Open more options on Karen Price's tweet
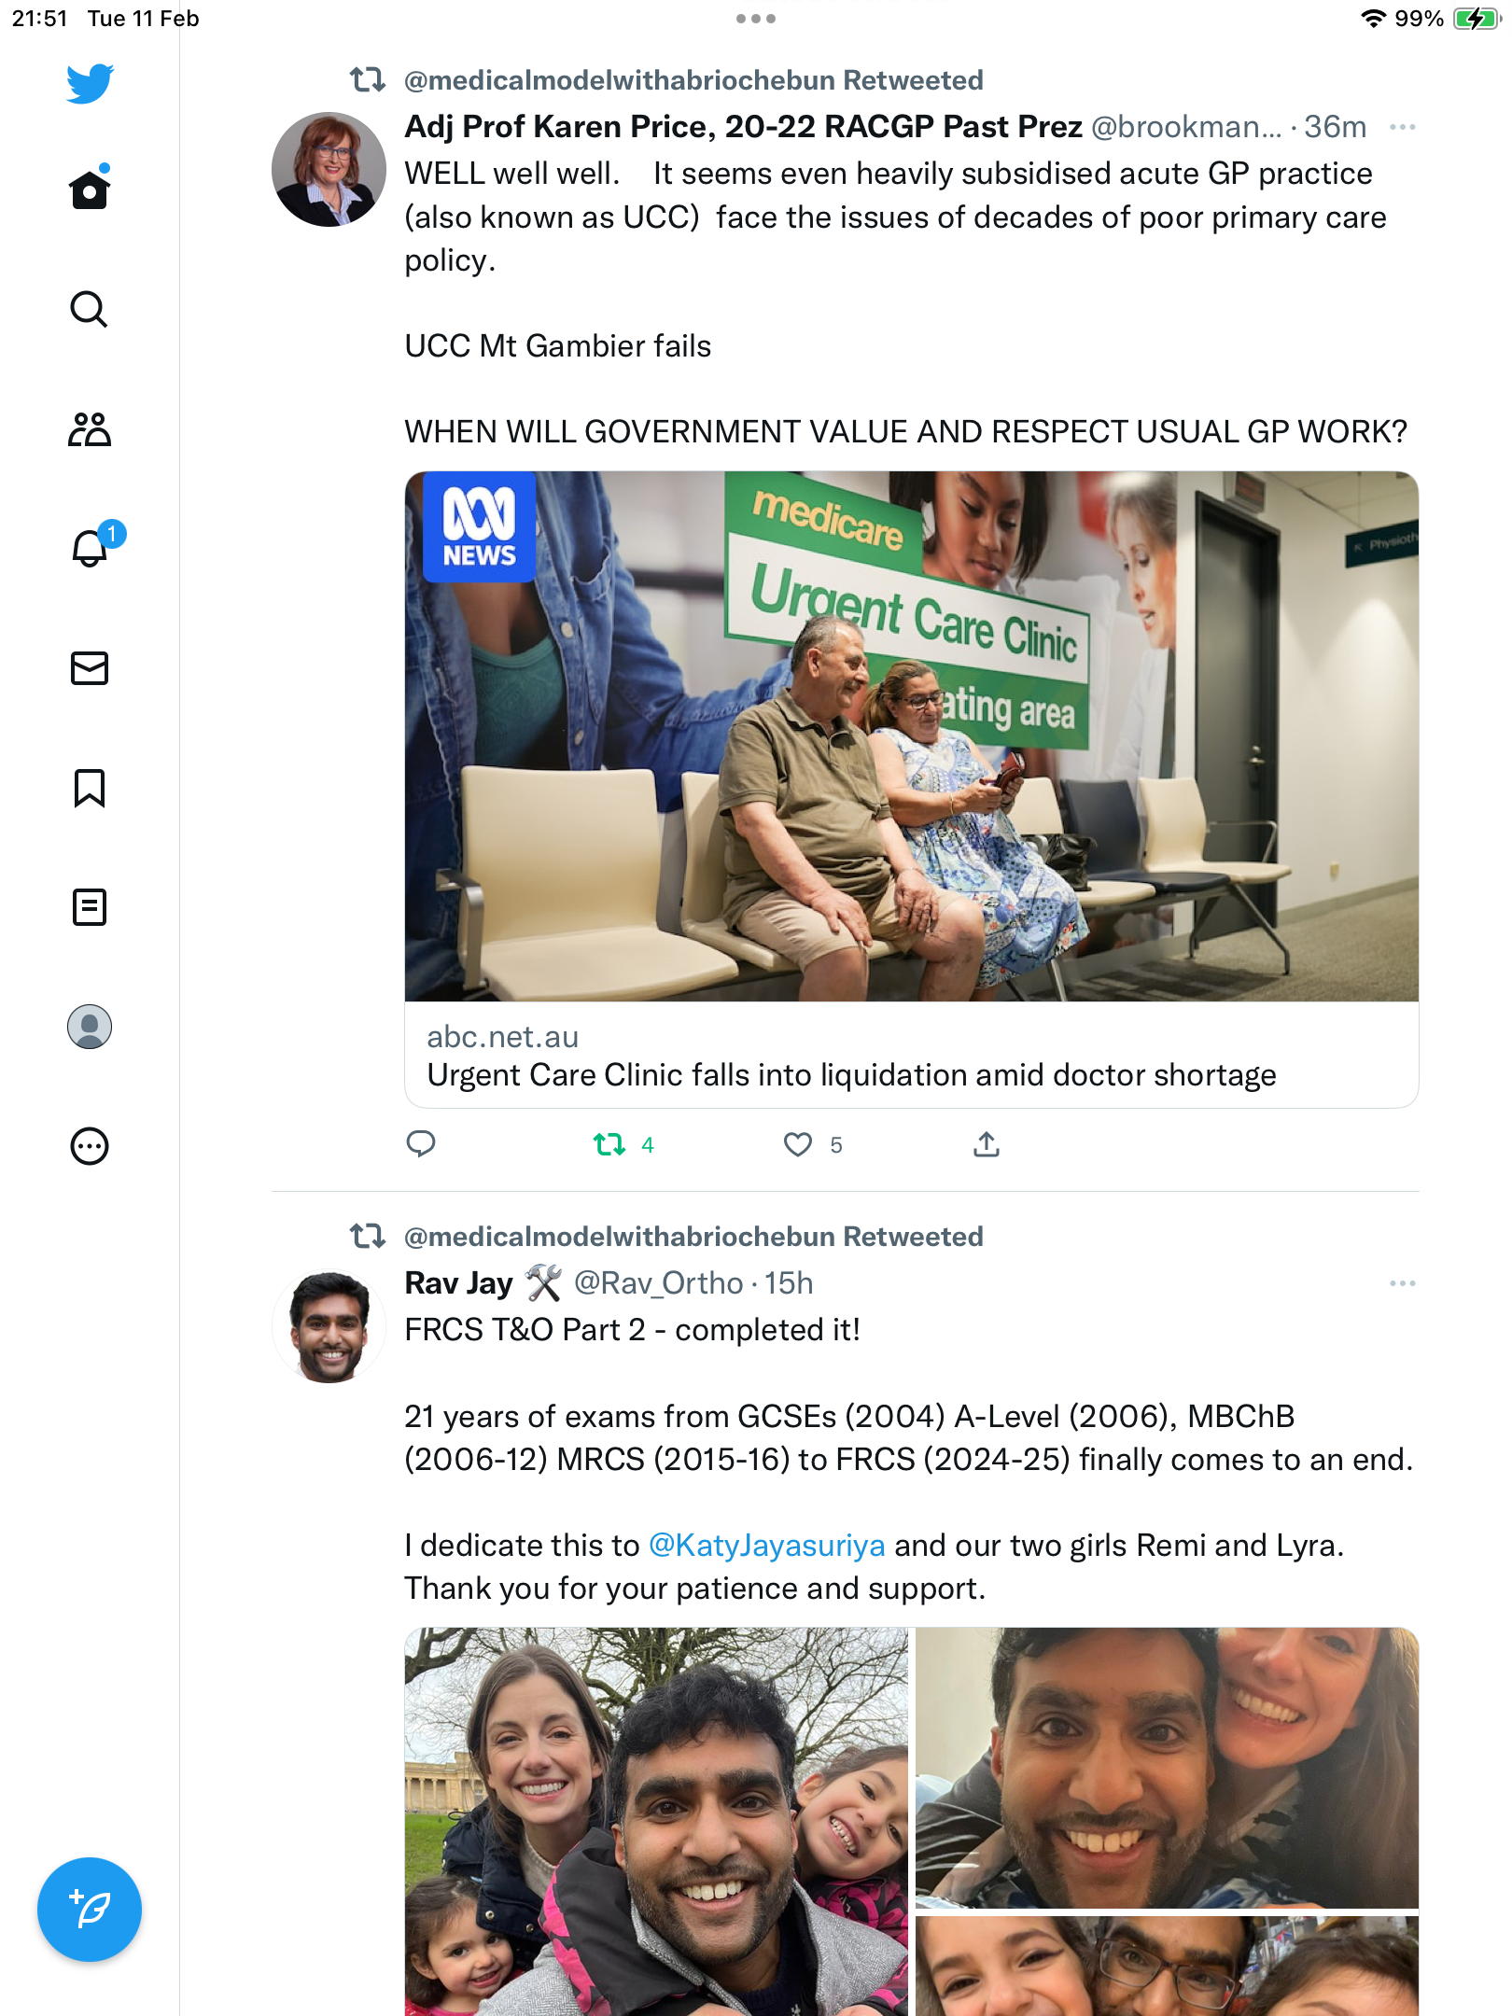 pos(1403,127)
